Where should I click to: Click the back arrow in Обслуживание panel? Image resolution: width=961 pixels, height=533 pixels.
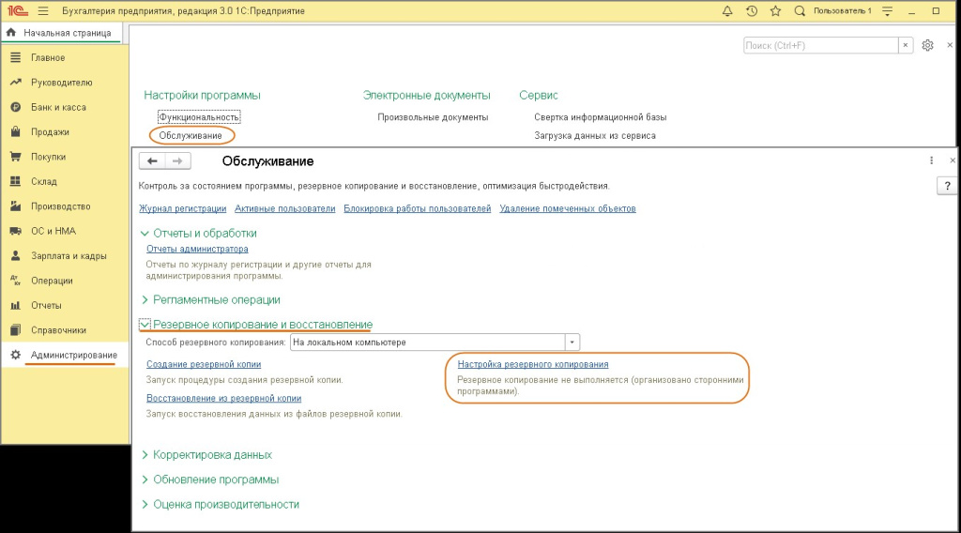pyautogui.click(x=153, y=160)
